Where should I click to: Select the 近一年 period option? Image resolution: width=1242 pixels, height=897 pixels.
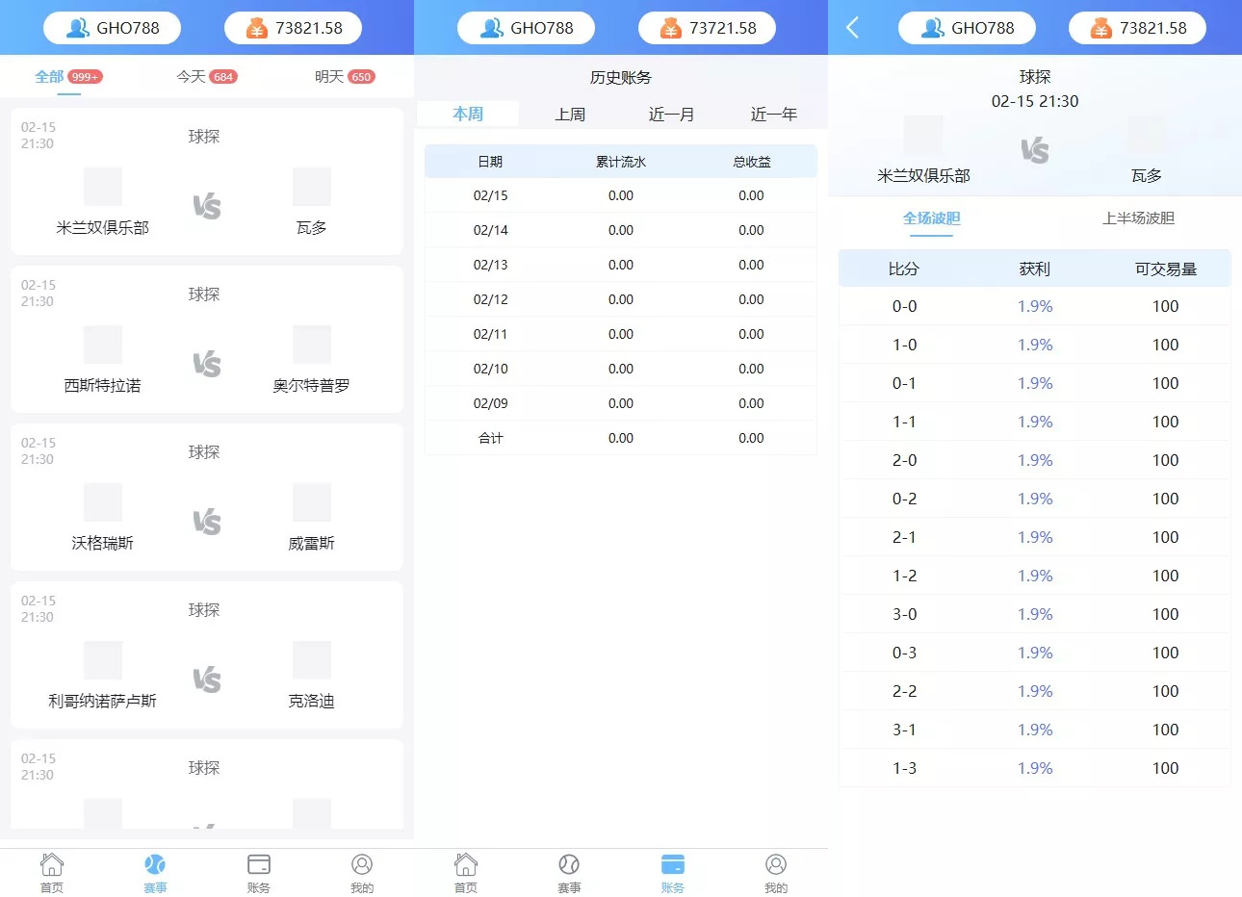pyautogui.click(x=773, y=113)
